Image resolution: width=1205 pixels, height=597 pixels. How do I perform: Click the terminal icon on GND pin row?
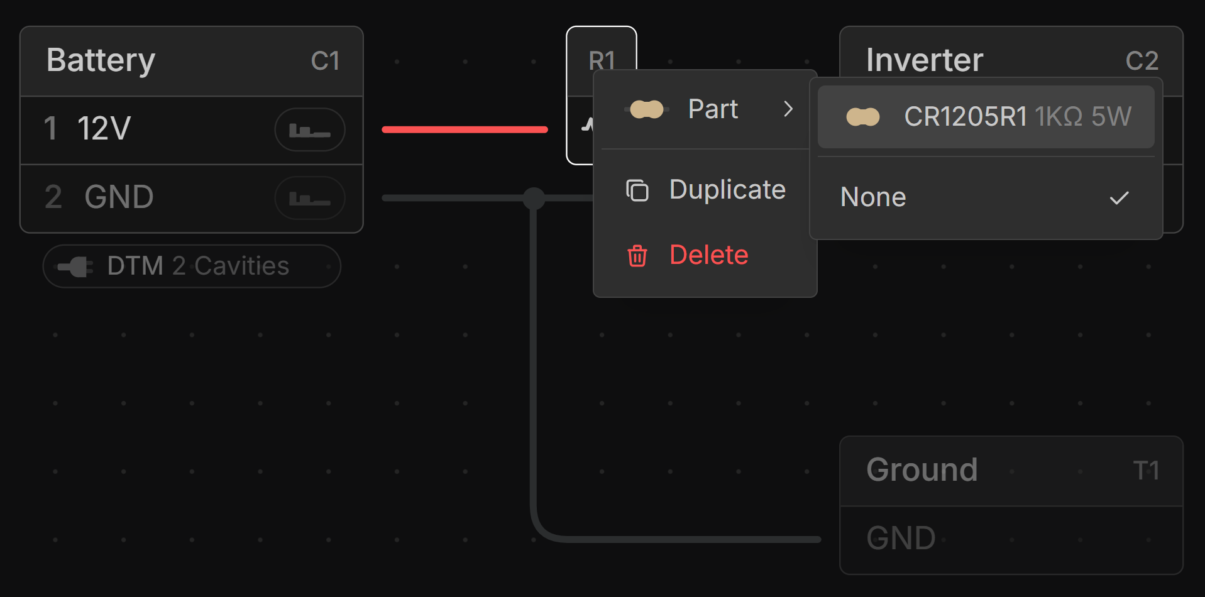tap(309, 199)
